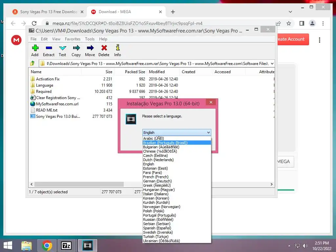
Task: Click the Test toolbar icon
Action: coord(62,51)
